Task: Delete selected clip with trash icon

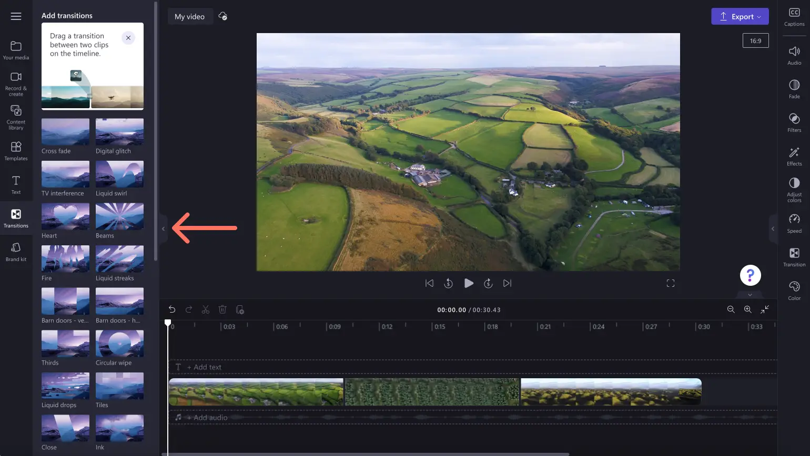Action: point(222,309)
